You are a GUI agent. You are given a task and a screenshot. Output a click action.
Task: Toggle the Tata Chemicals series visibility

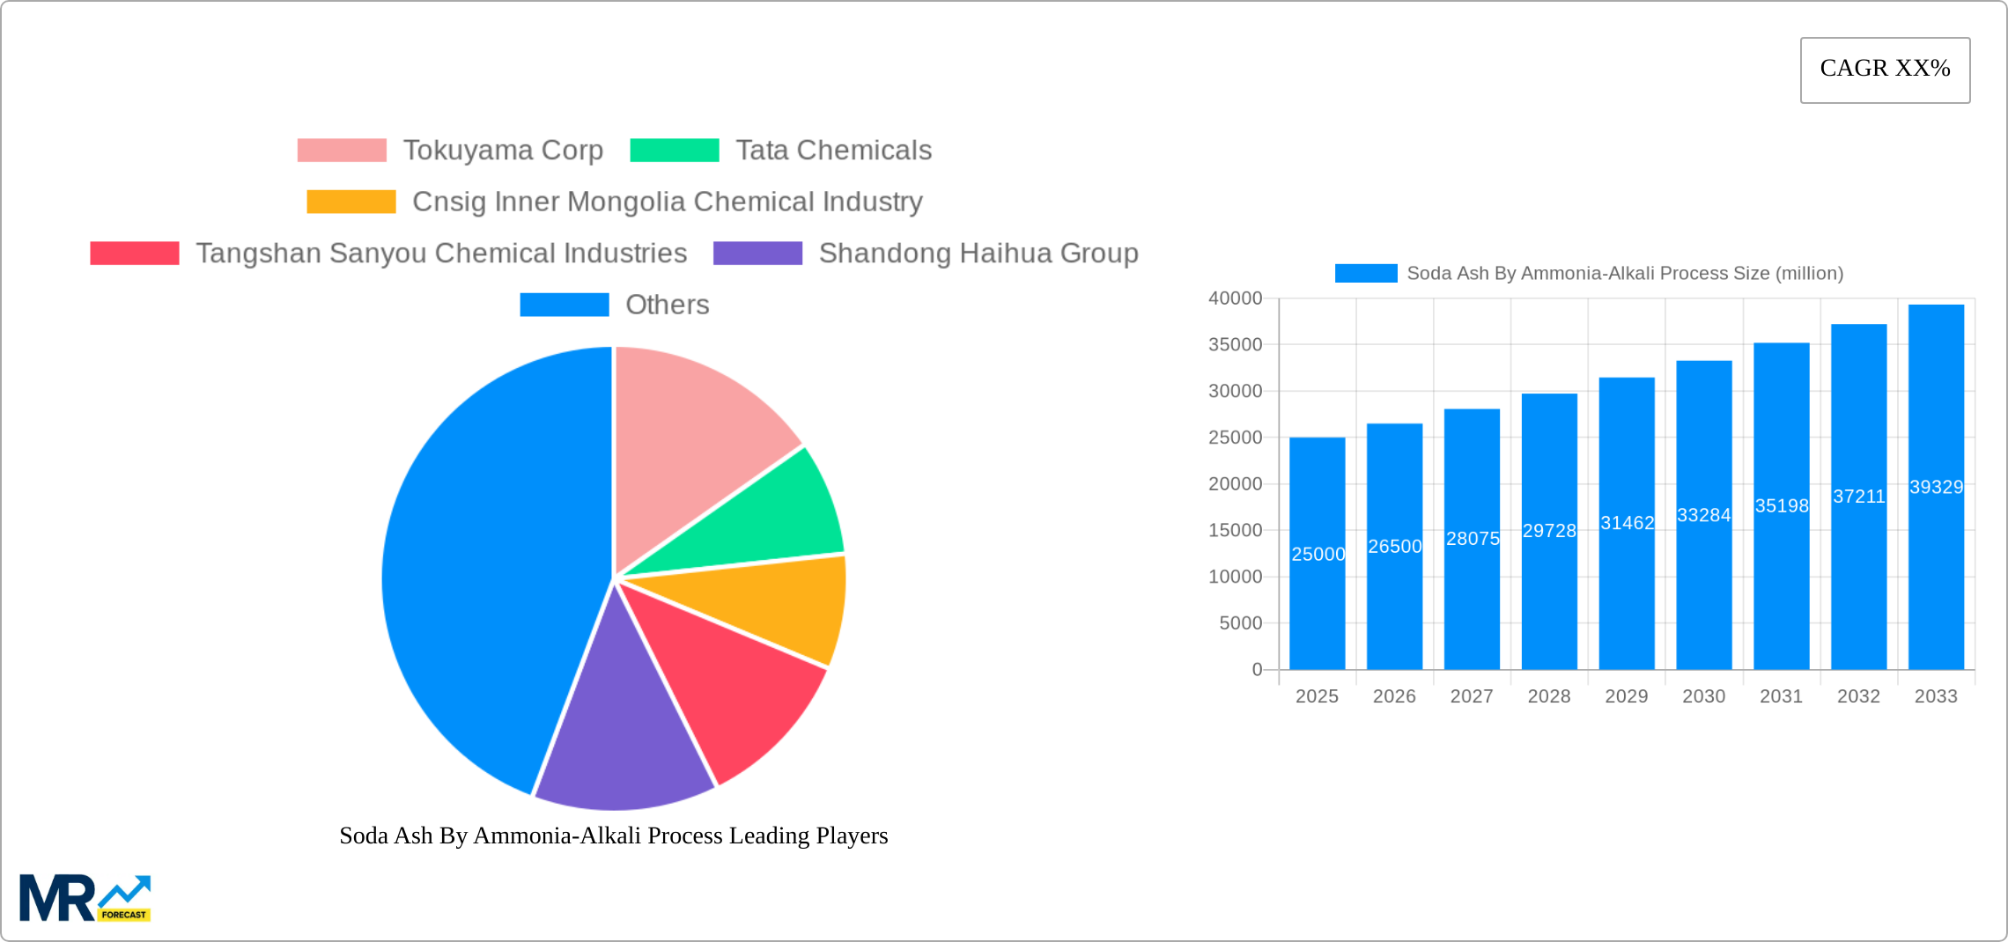pyautogui.click(x=673, y=150)
